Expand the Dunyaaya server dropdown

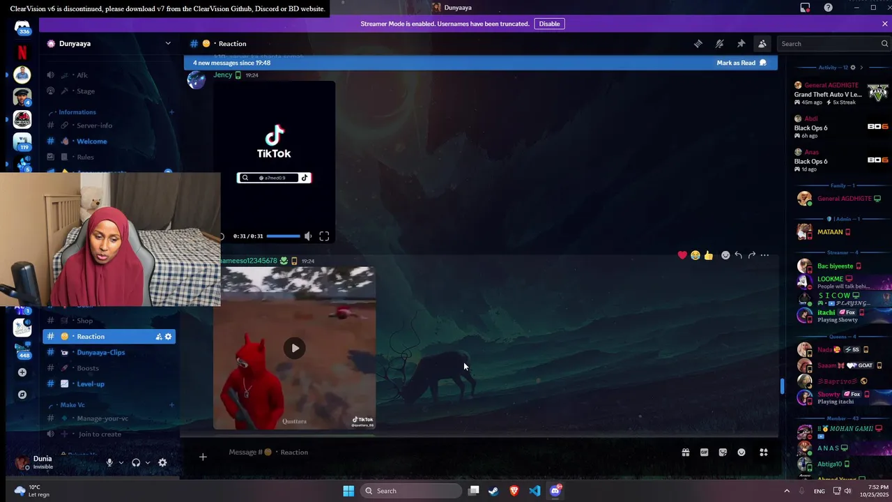[168, 43]
